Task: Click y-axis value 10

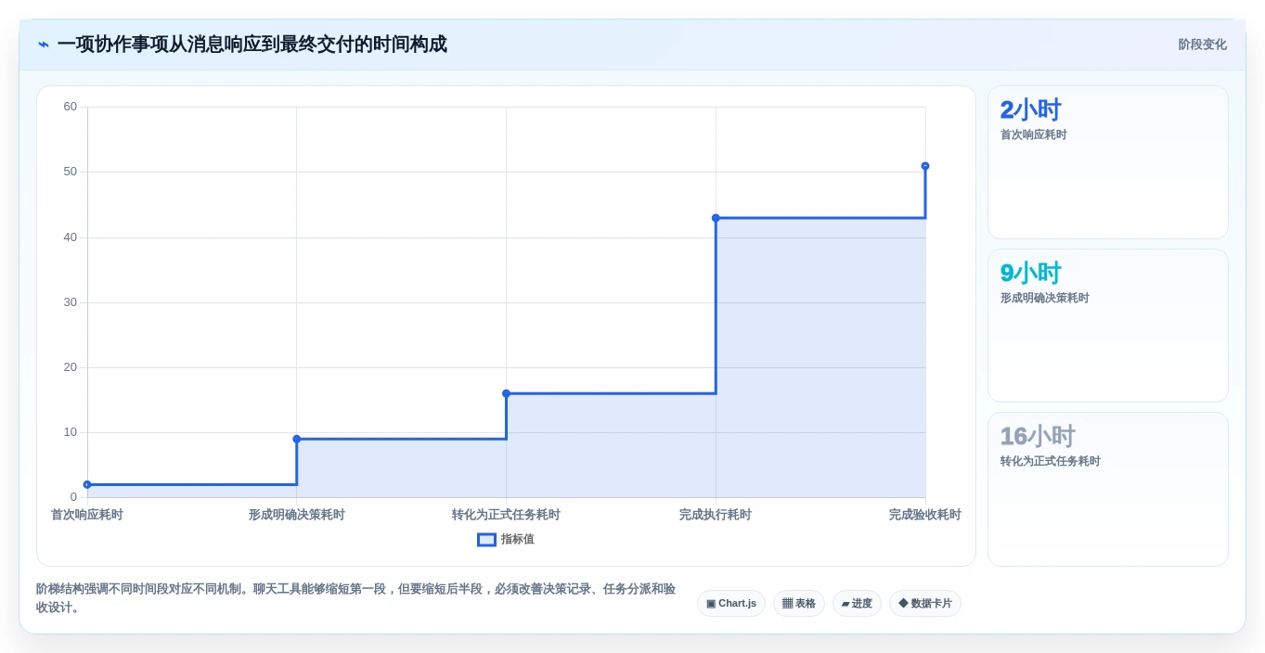Action: coord(71,432)
